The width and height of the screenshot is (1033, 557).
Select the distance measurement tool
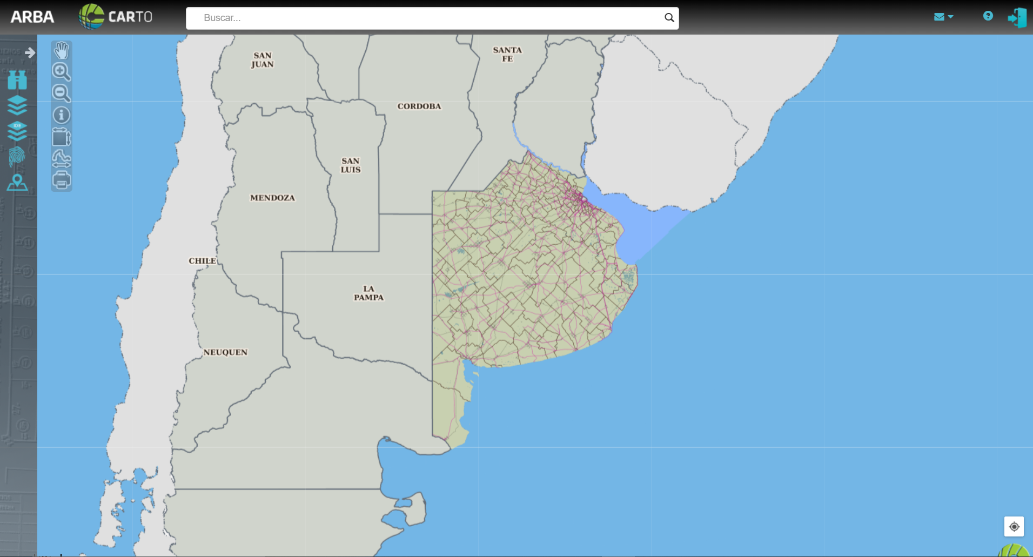pos(61,159)
